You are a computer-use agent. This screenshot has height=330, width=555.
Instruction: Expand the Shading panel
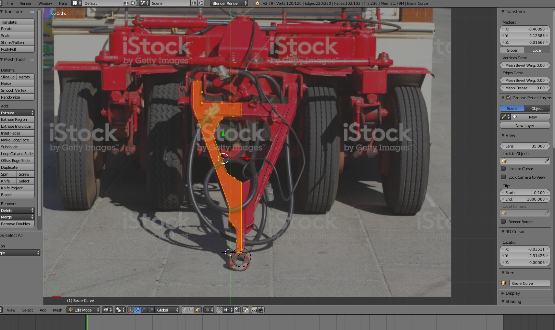(x=513, y=301)
